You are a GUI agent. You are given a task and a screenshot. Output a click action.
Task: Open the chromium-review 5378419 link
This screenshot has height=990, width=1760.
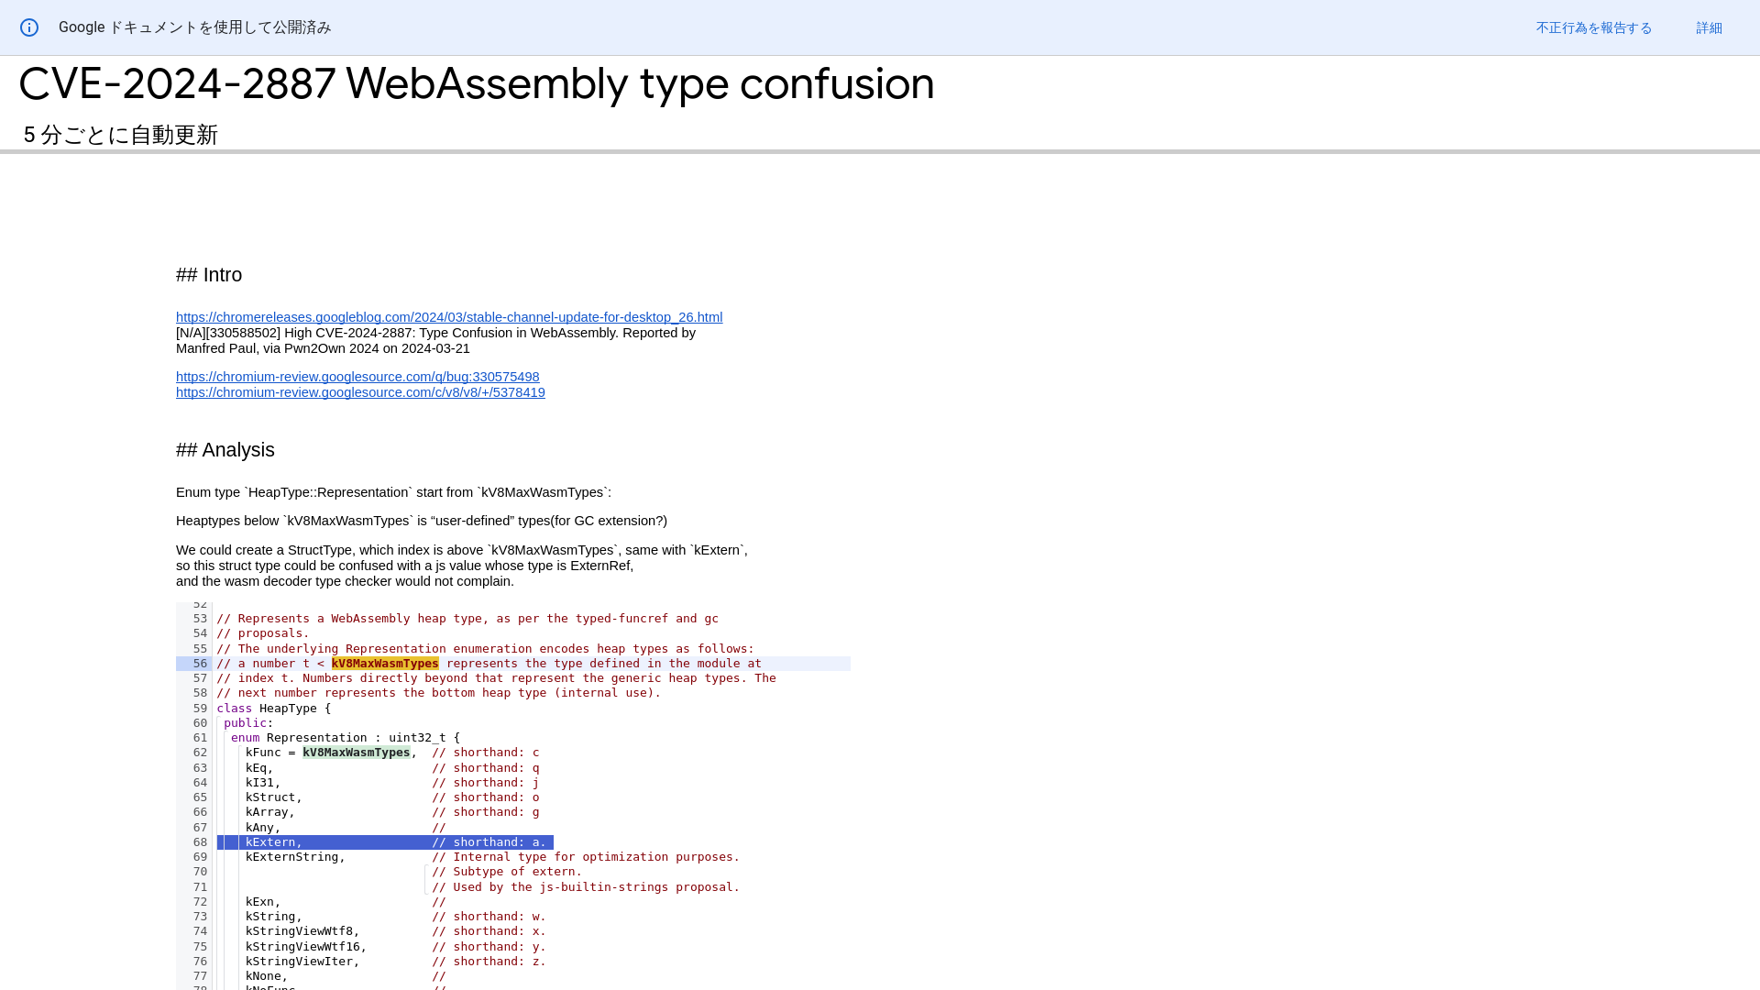[x=360, y=392]
